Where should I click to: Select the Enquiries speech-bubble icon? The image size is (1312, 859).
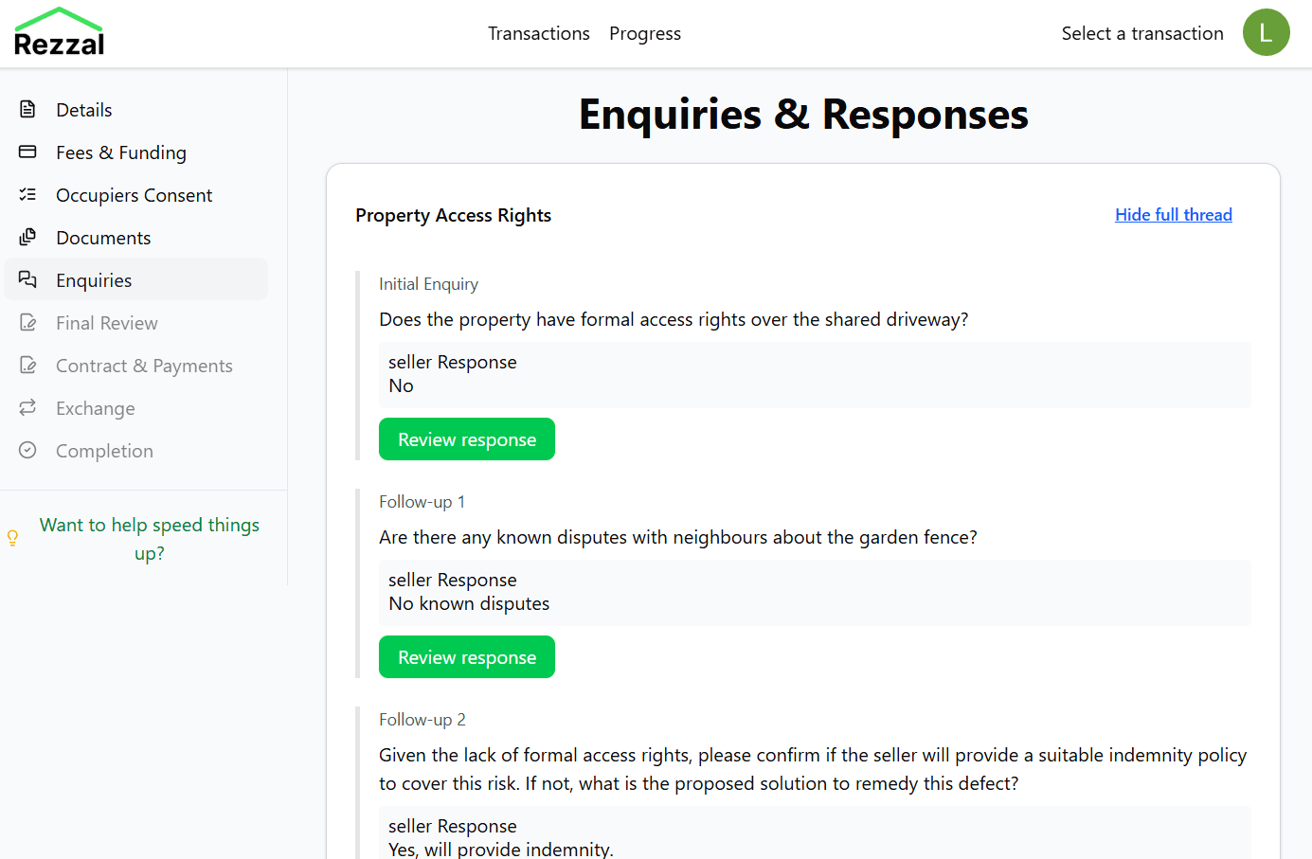click(x=28, y=279)
